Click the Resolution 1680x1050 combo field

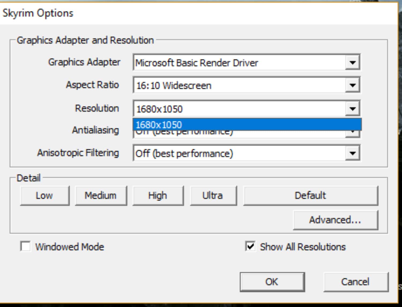pyautogui.click(x=247, y=109)
